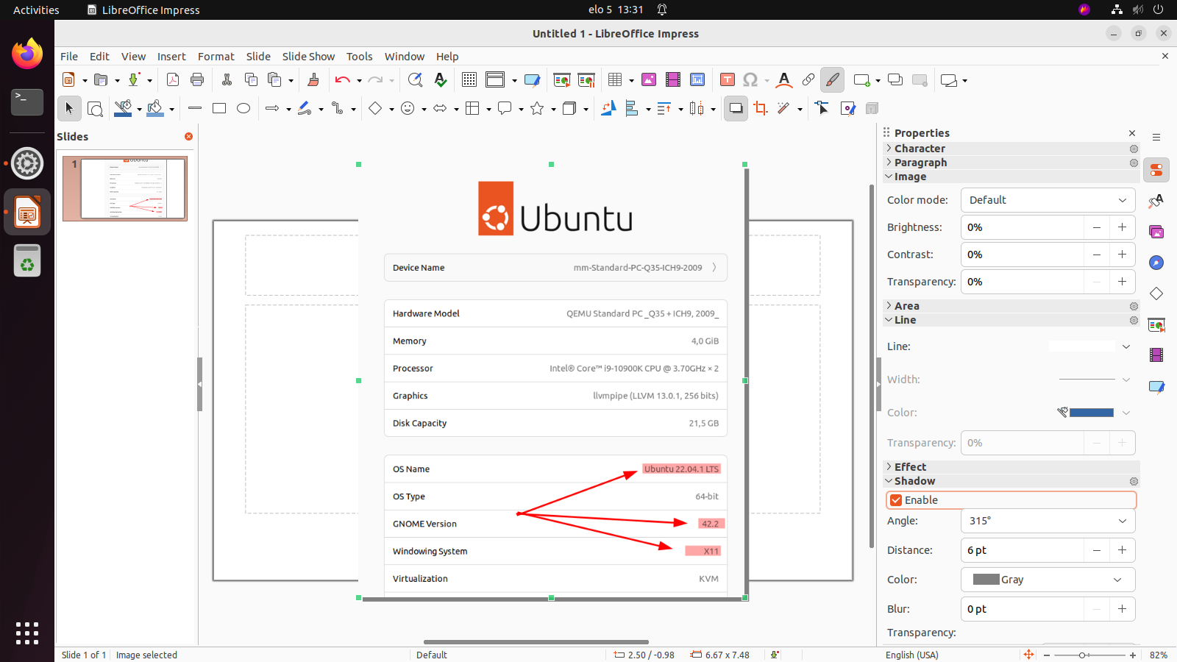This screenshot has width=1177, height=662.
Task: Open shadow Color Gray dropdown
Action: (x=1048, y=580)
